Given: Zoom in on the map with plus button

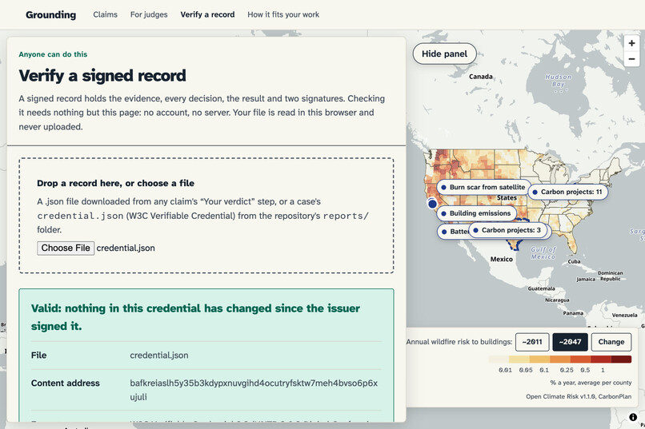Looking at the screenshot, I should point(631,42).
